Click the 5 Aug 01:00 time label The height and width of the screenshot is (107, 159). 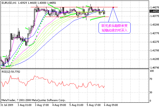click(76, 105)
